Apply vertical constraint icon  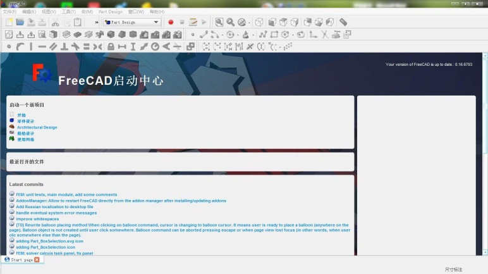pyautogui.click(x=31, y=47)
